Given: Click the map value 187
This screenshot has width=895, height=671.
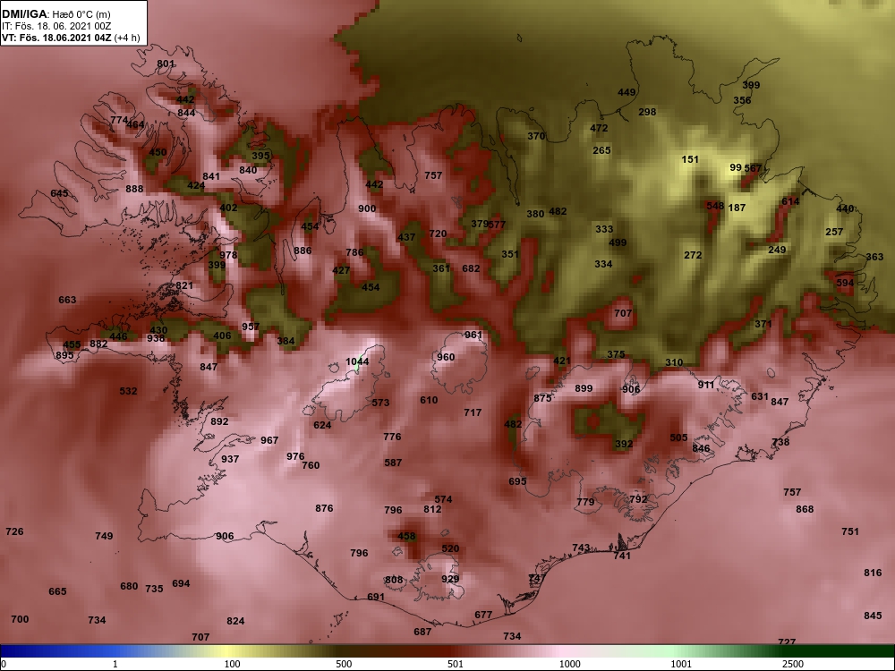Looking at the screenshot, I should pos(737,208).
